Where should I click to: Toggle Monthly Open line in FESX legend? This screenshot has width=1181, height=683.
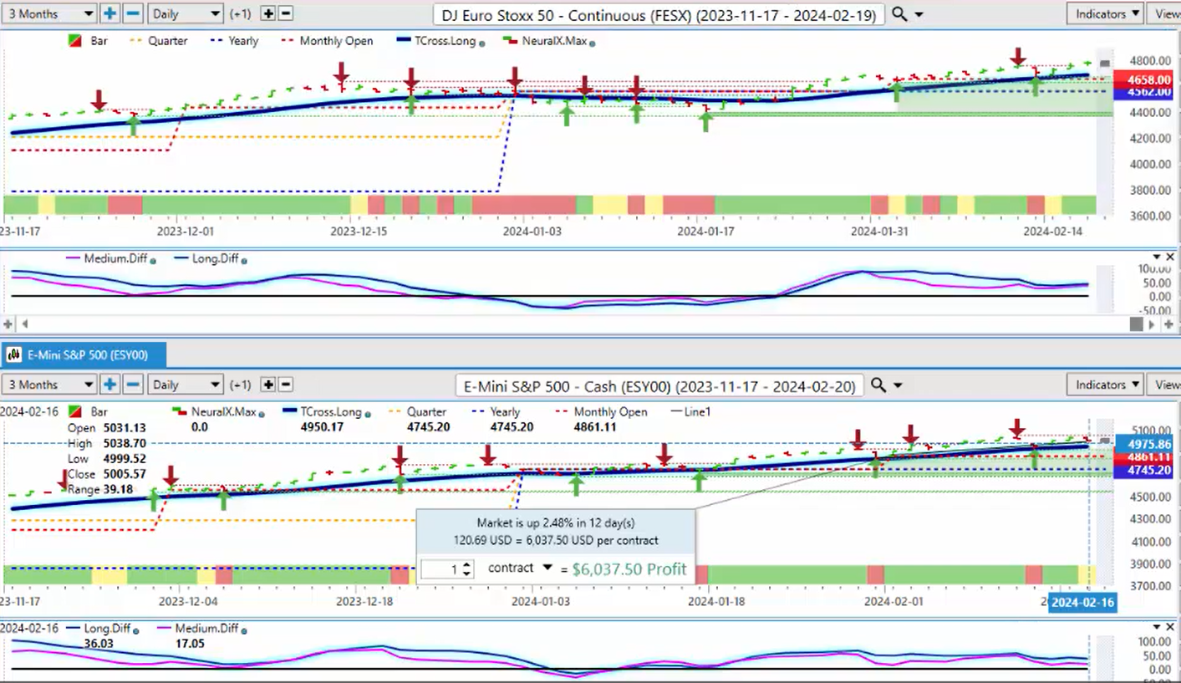pyautogui.click(x=326, y=40)
